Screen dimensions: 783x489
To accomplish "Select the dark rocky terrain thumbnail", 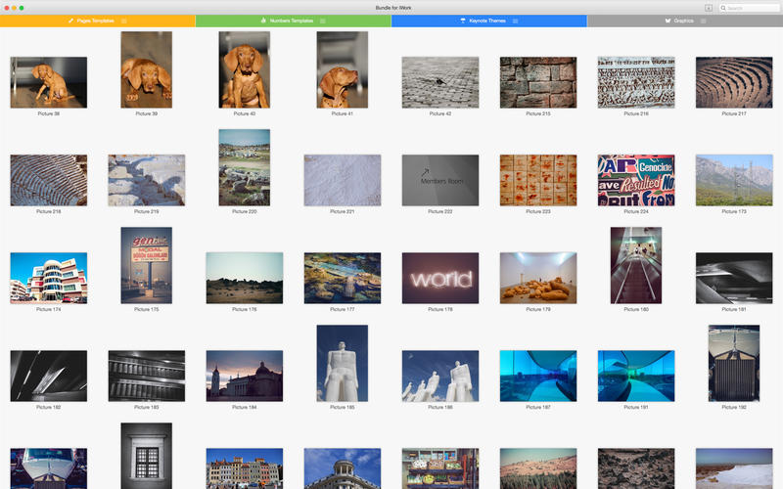I will 635,468.
